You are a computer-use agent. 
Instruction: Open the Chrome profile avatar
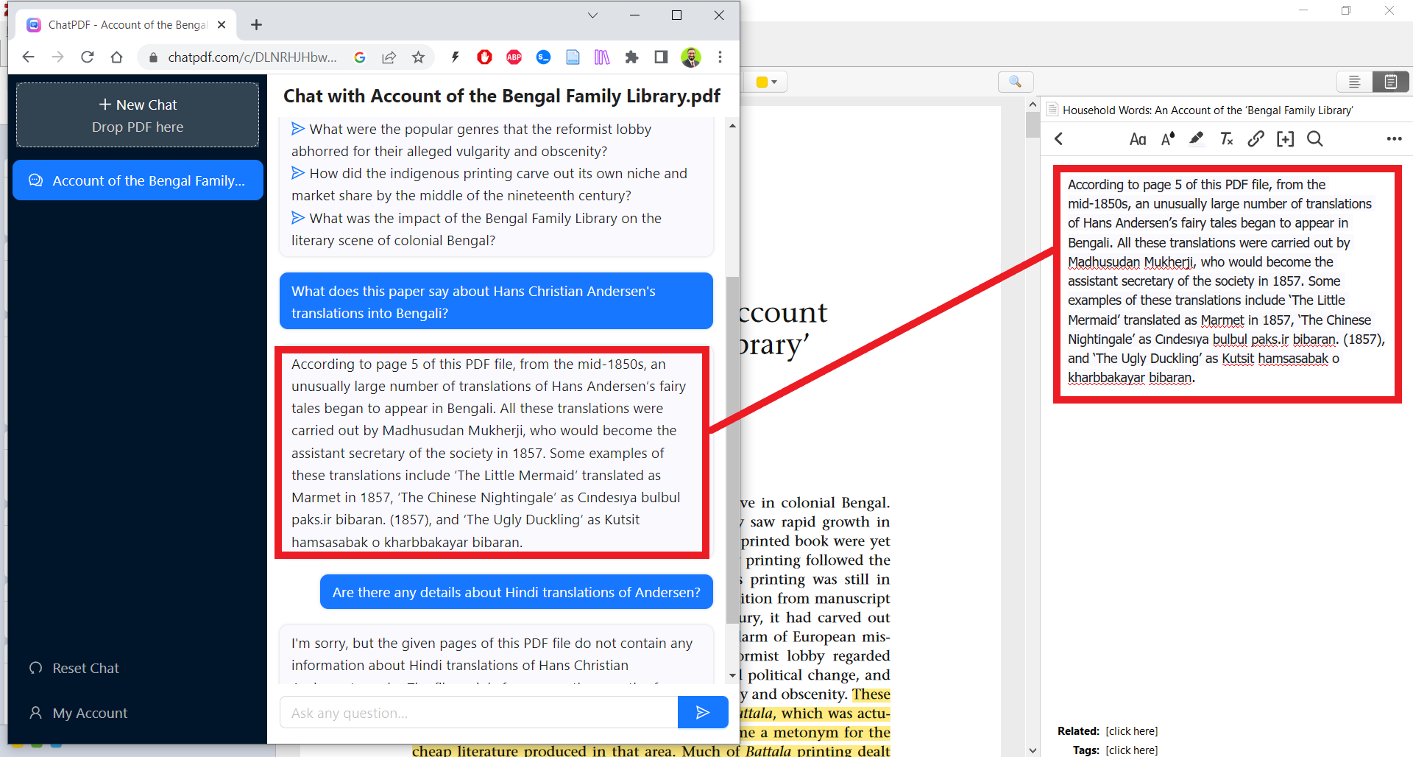pos(690,57)
